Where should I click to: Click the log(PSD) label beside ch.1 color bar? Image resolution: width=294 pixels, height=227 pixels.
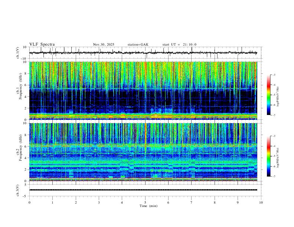(278, 97)
